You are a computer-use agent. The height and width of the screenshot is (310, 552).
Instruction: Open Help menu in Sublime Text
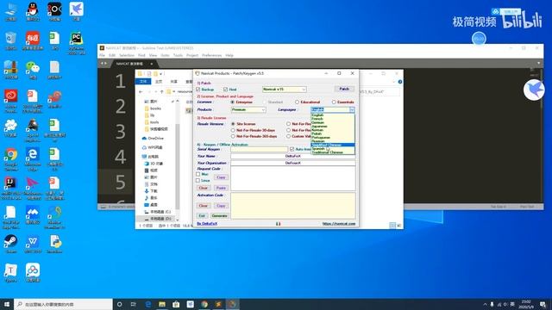[x=229, y=55]
